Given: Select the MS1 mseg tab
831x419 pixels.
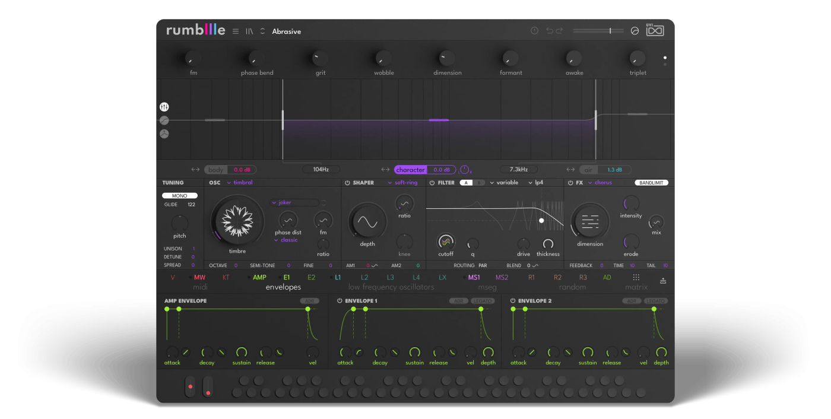Looking at the screenshot, I should click(x=474, y=277).
